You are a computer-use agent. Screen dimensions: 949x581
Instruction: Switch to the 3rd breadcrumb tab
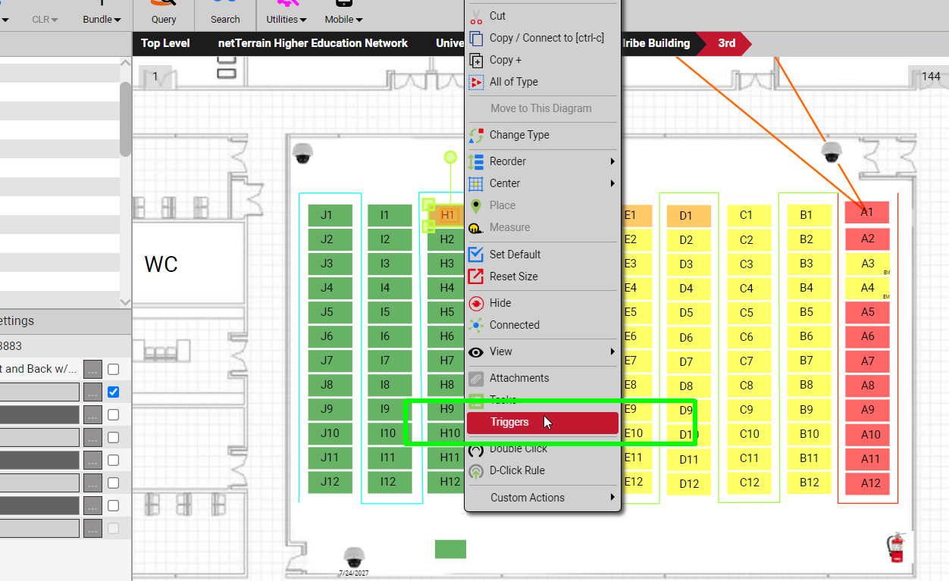point(726,43)
